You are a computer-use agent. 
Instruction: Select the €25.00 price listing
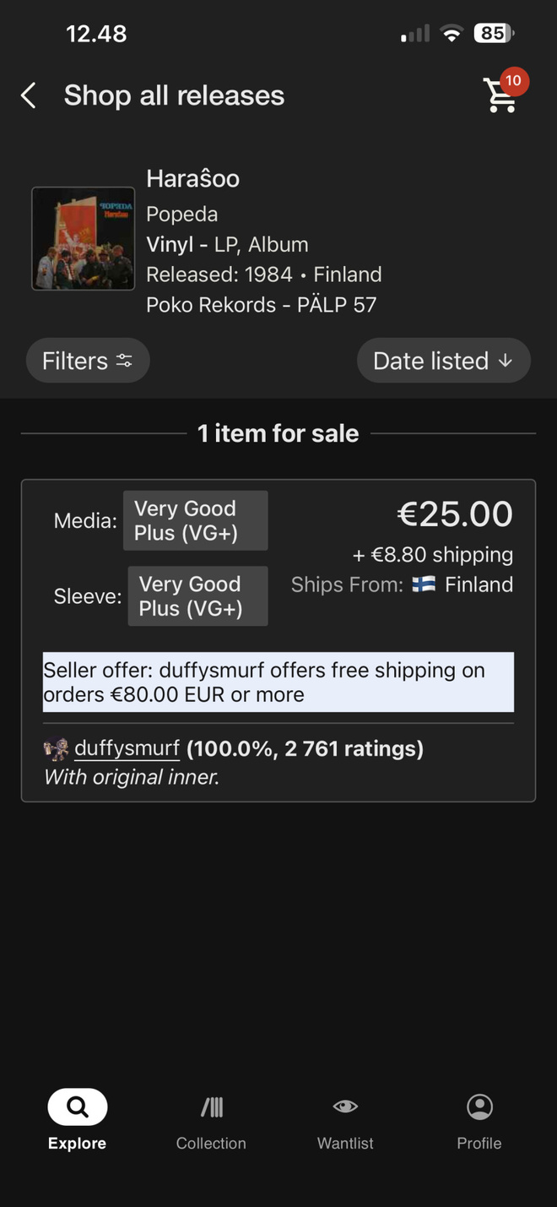pyautogui.click(x=455, y=514)
